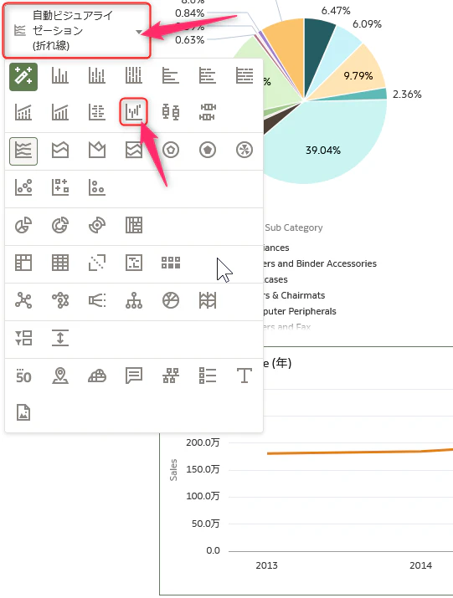Choose the tile icon showing 50
This screenshot has width=453, height=598.
[x=23, y=376]
